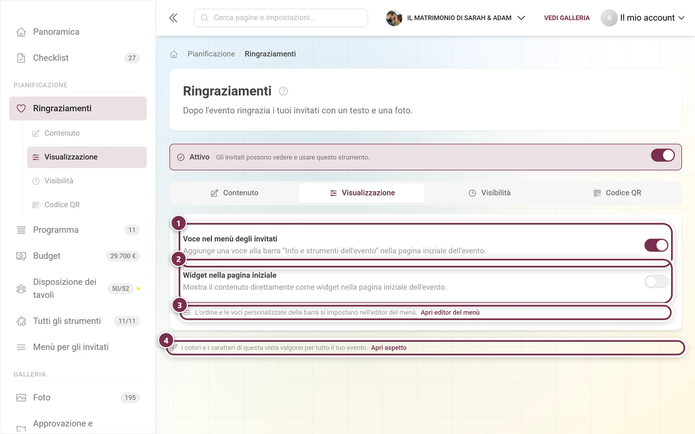Viewport: 695px width, 434px height.
Task: Click the Budget money icon in sidebar
Action: 21,256
